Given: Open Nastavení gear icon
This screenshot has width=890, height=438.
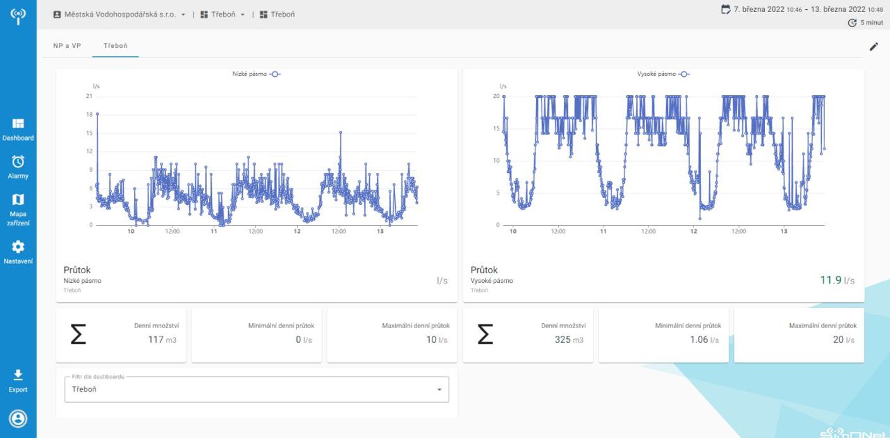Looking at the screenshot, I should coord(18,247).
